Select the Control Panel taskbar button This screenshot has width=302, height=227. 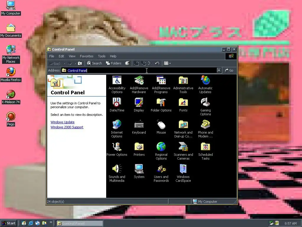(x=80, y=223)
